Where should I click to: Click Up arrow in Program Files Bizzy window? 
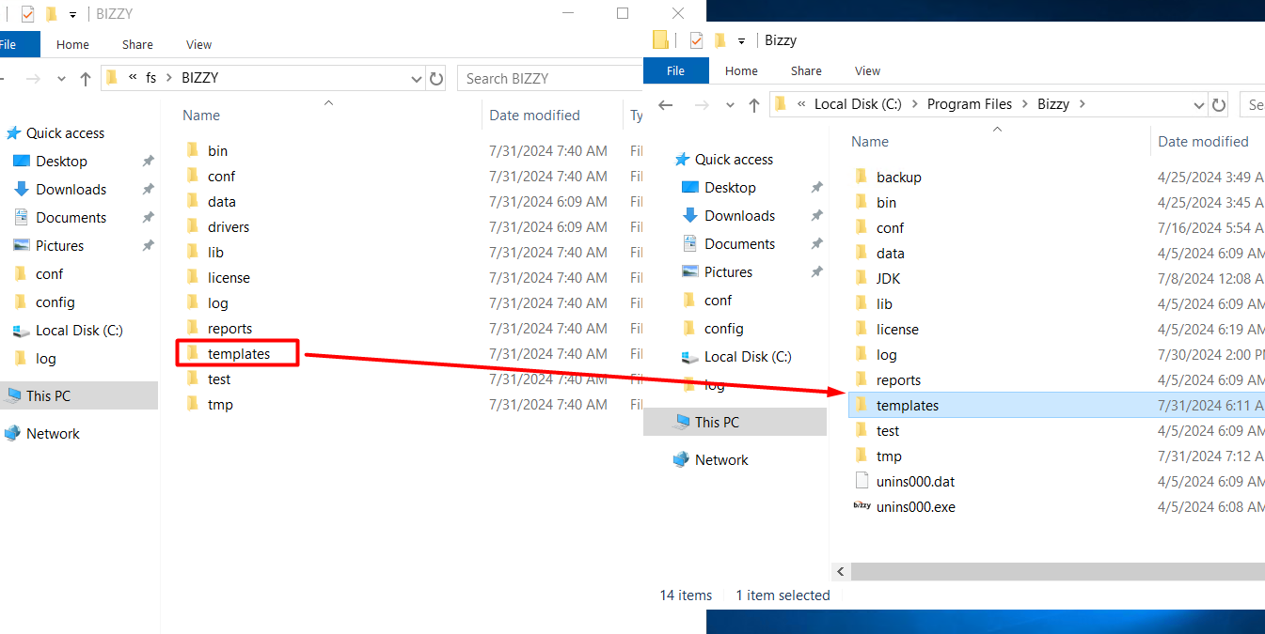coord(753,105)
